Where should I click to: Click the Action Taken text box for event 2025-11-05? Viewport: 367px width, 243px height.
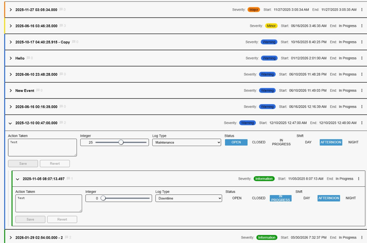point(49,203)
